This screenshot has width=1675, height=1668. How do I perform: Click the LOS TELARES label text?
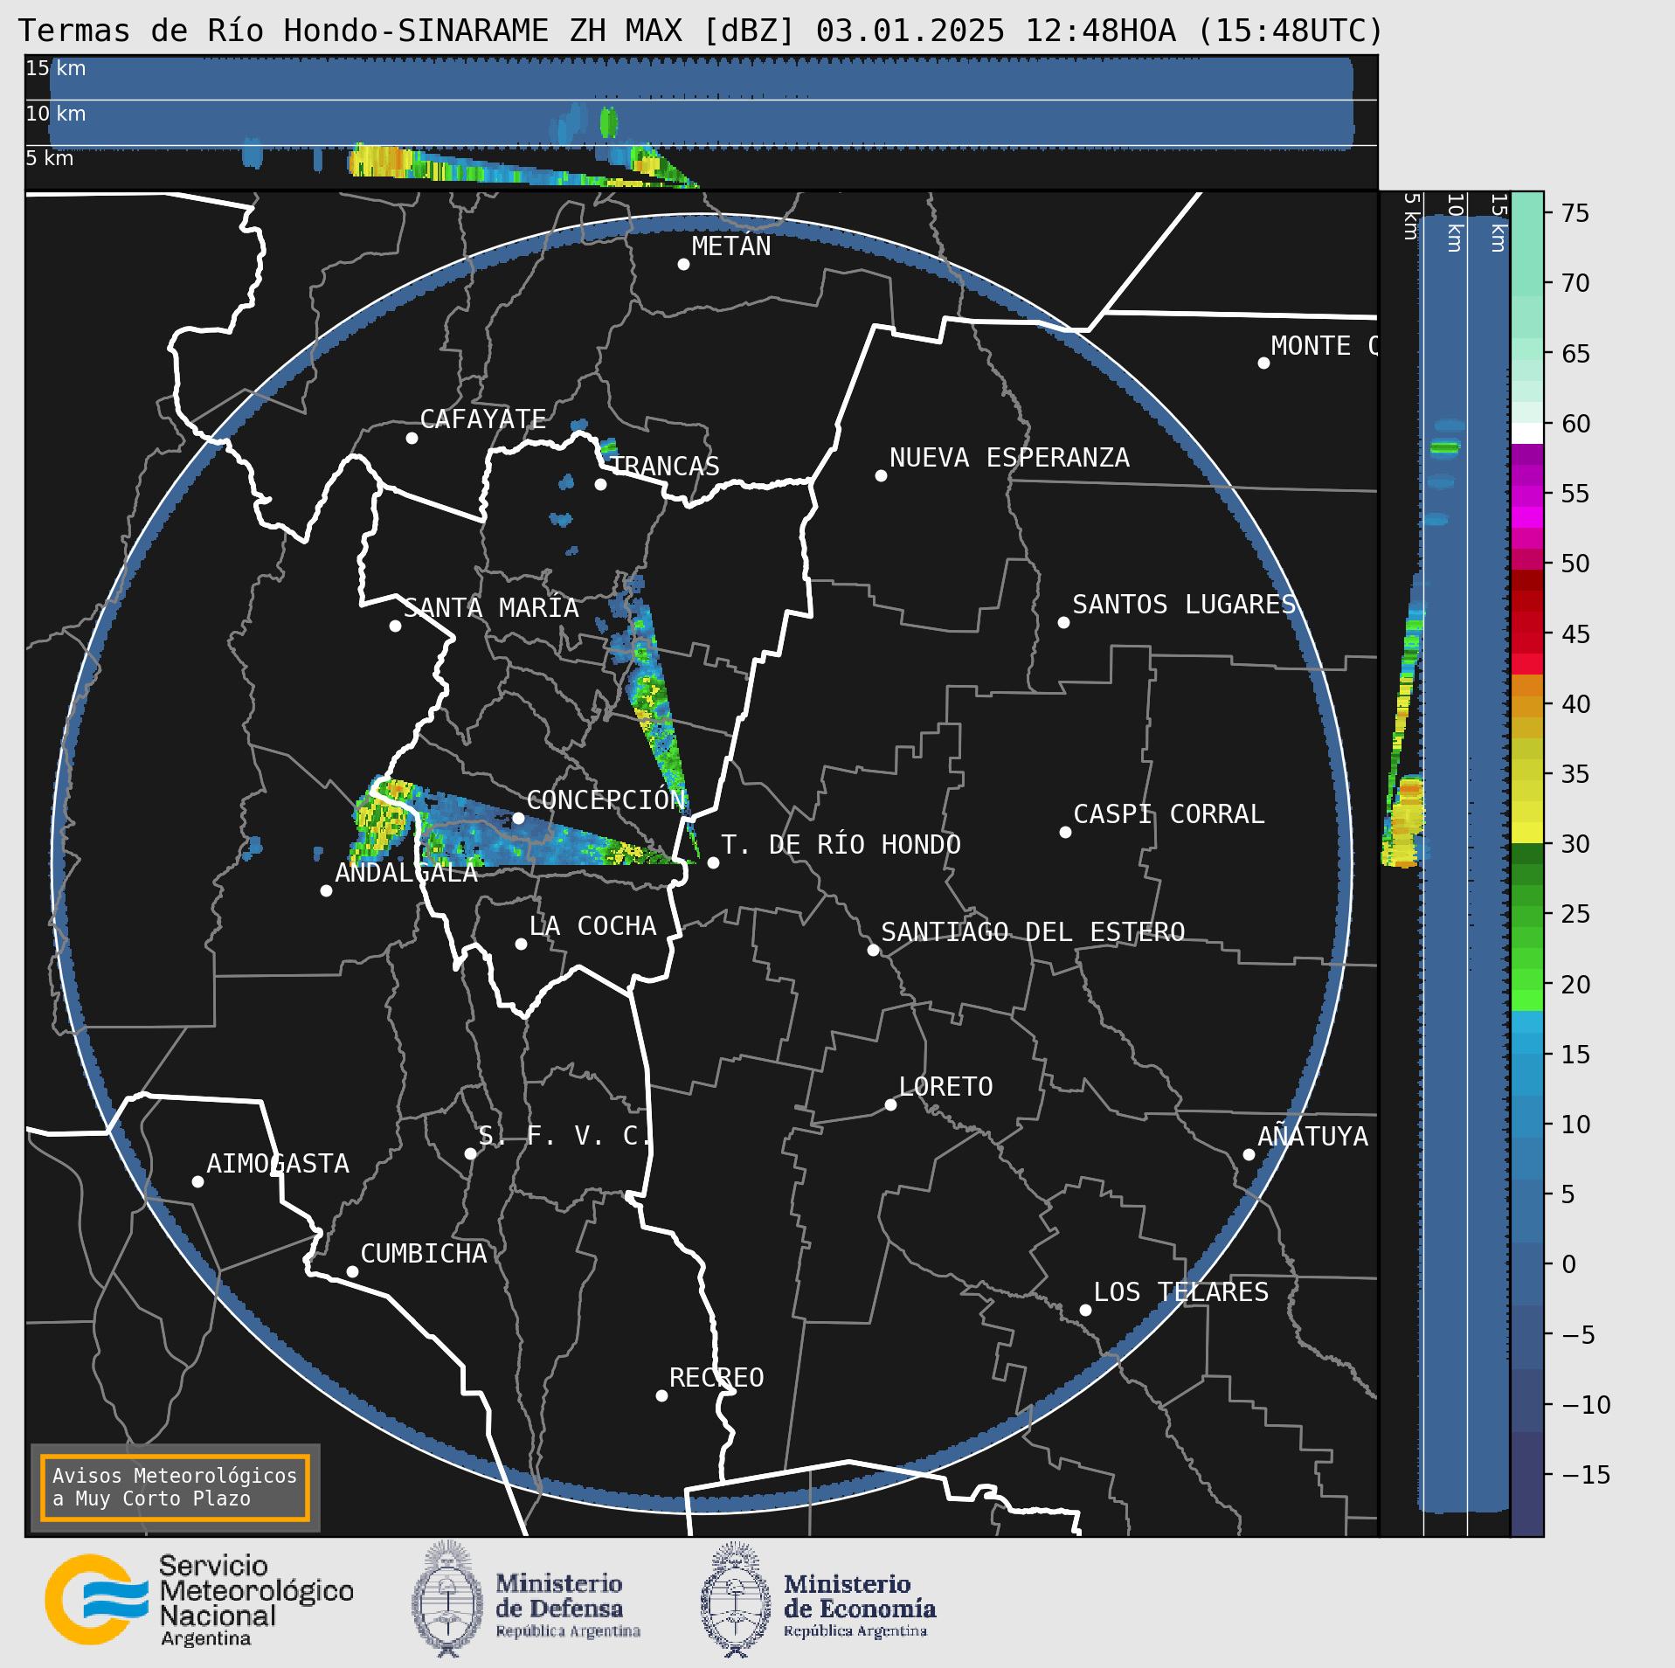[x=1180, y=1292]
